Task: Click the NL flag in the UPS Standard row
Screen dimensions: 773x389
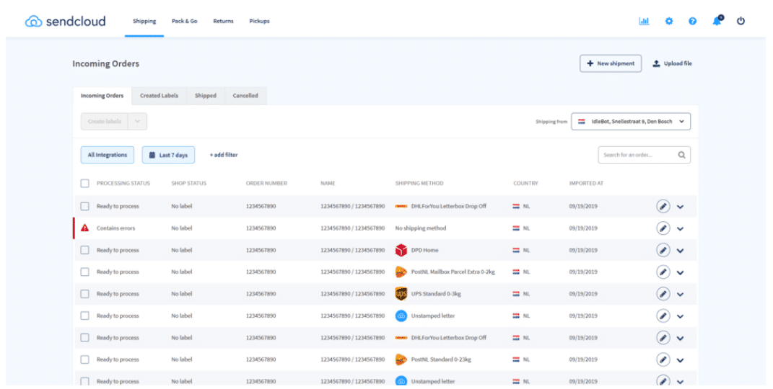Action: point(516,294)
